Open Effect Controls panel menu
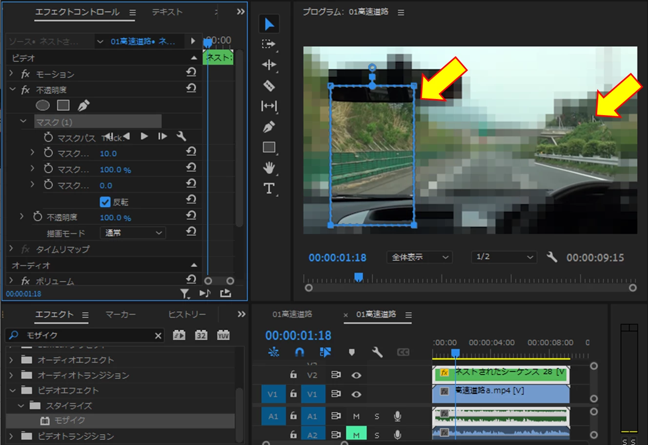 pos(132,13)
